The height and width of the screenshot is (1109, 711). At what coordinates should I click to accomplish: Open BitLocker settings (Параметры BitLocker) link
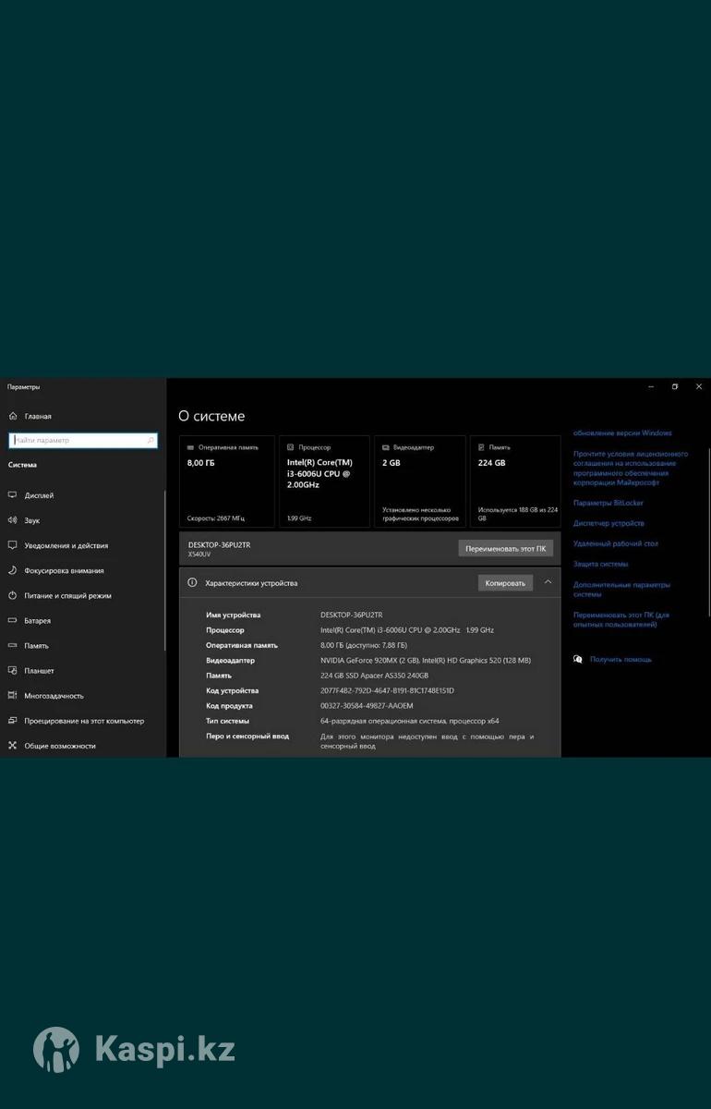608,503
